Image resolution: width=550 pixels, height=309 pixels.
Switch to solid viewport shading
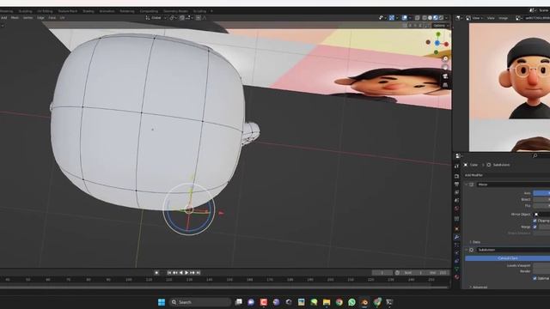click(x=430, y=17)
